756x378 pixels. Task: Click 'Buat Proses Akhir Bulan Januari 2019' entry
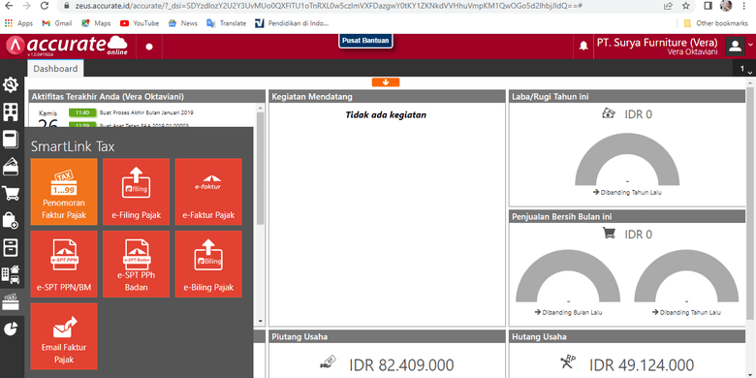click(x=146, y=112)
